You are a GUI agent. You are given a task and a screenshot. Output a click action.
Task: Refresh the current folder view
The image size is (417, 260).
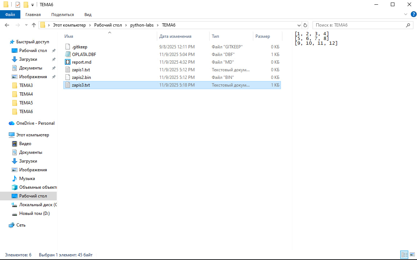305,25
